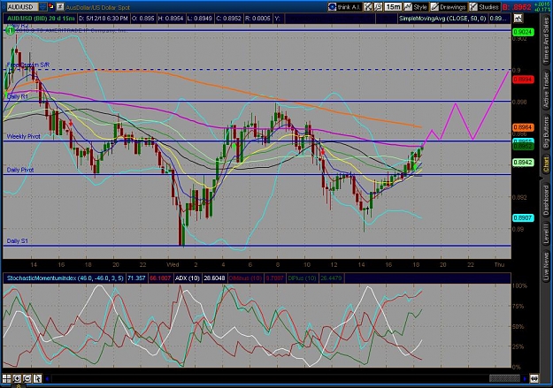This screenshot has width=553, height=388.
Task: Click the cyan 0.8907 price bubble
Action: [x=523, y=217]
